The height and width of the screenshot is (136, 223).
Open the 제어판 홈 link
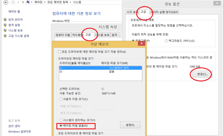point(14,11)
